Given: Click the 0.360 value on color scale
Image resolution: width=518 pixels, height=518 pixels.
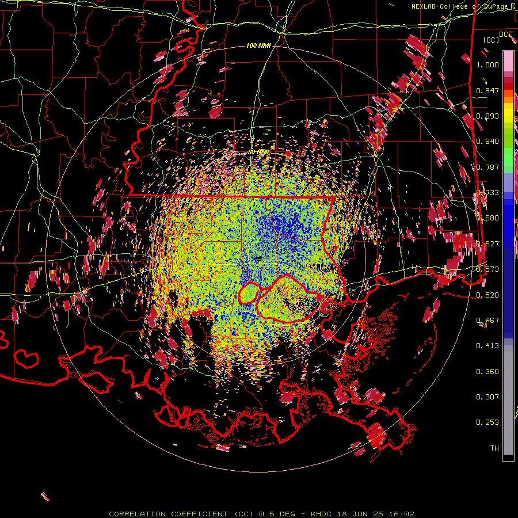Looking at the screenshot, I should click(x=487, y=372).
